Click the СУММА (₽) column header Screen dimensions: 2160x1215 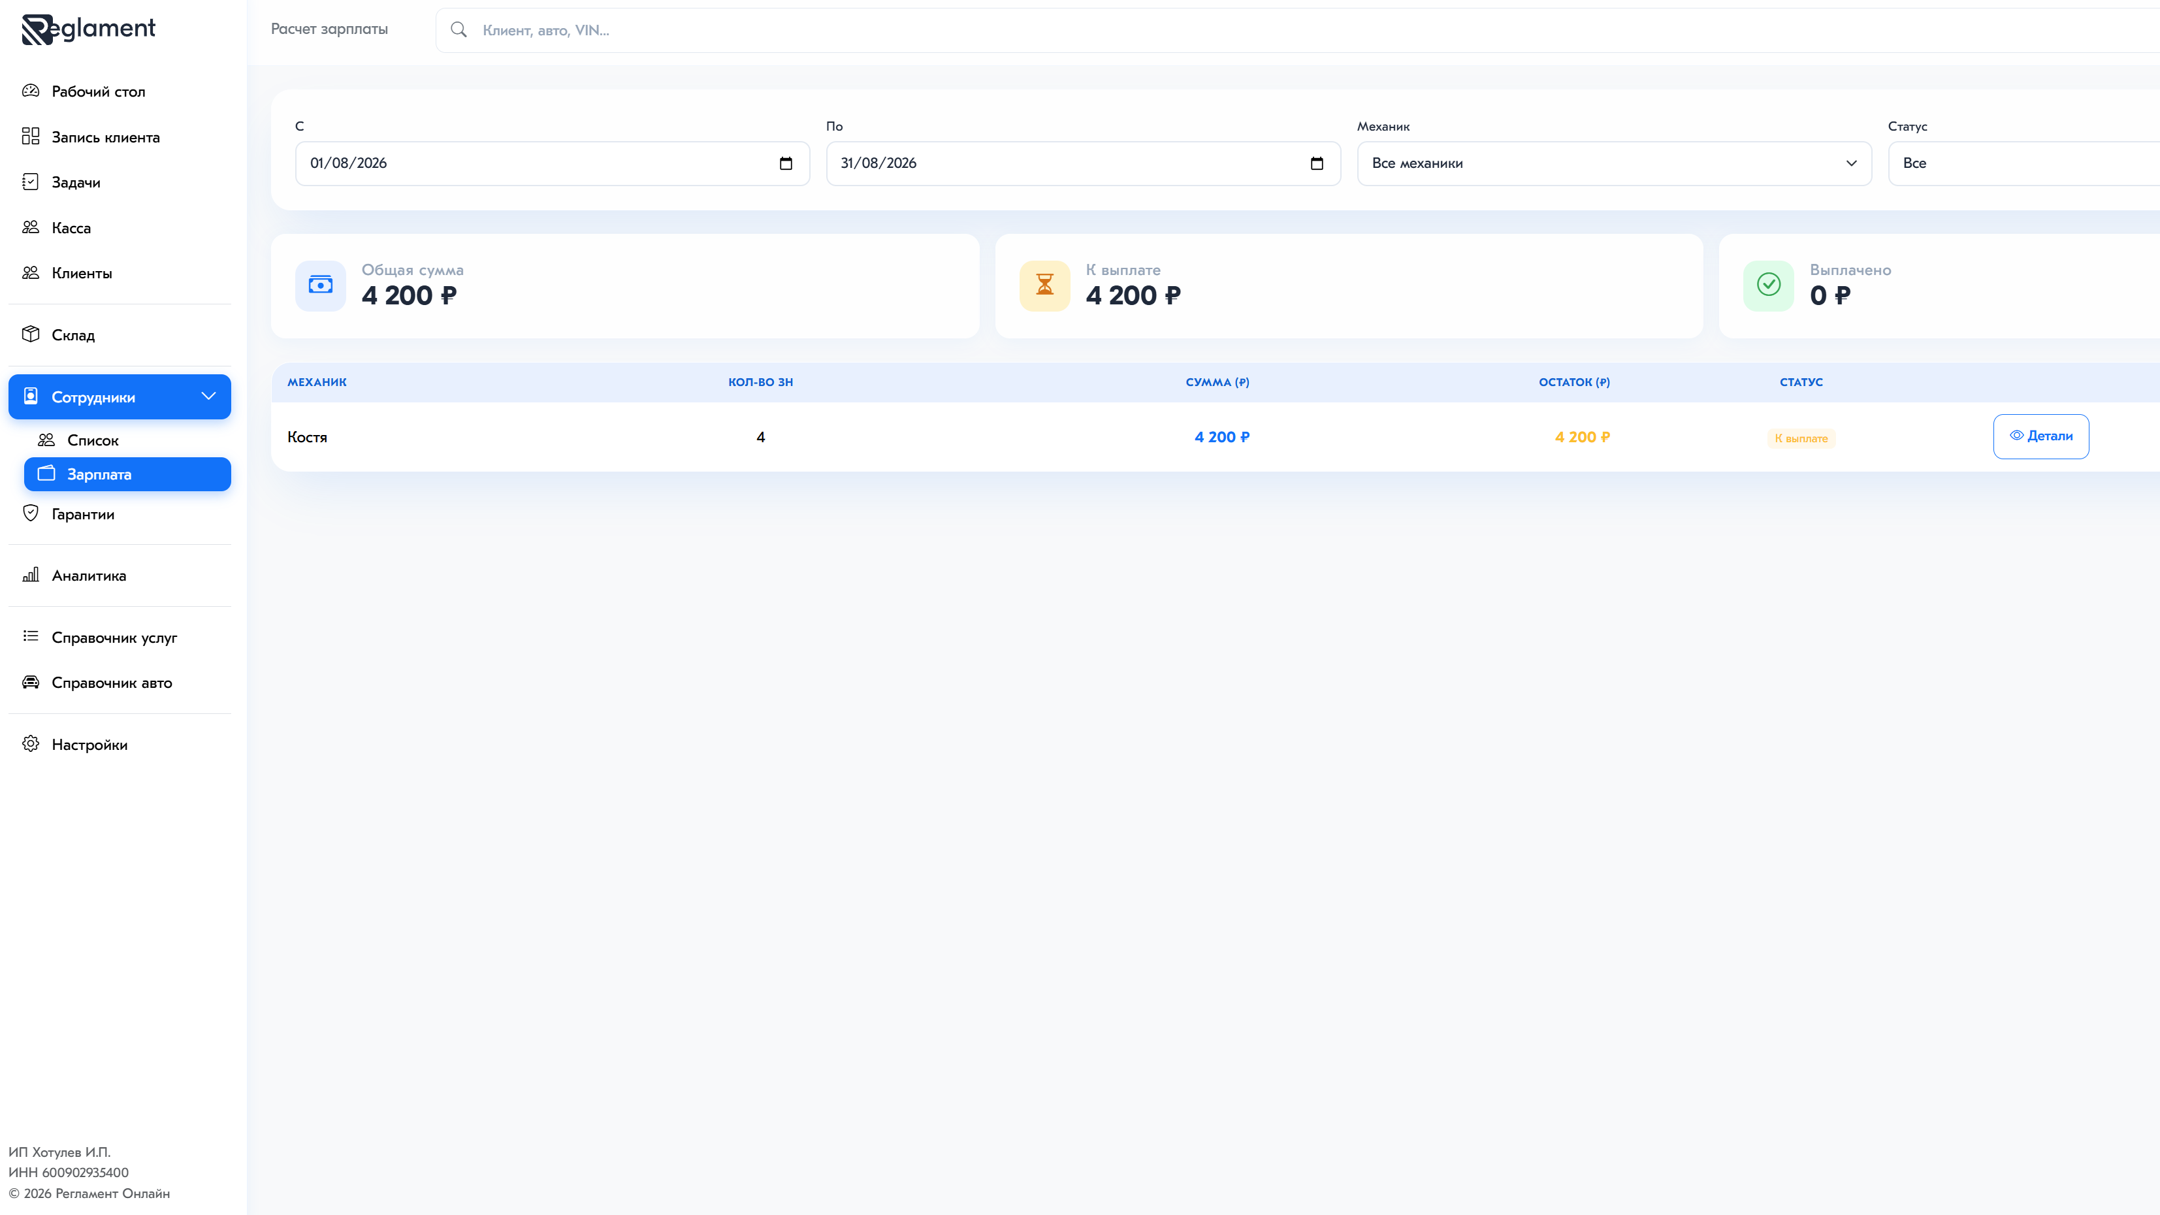[x=1217, y=381]
